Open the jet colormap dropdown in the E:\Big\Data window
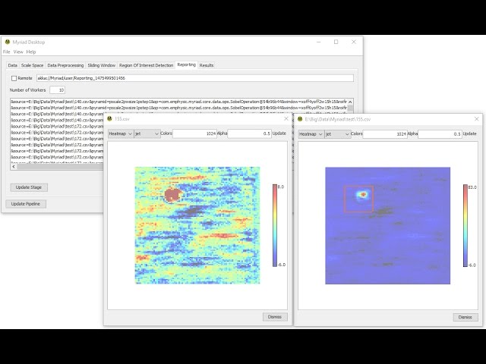Screen dimensions: 486x364 (337, 134)
